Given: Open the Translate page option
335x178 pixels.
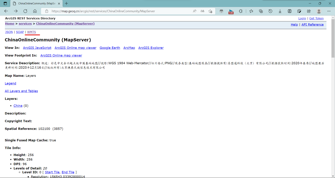Looking at the screenshot, I should point(202,11).
